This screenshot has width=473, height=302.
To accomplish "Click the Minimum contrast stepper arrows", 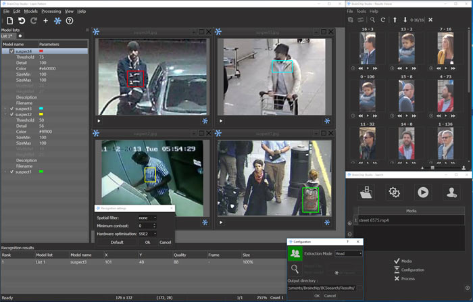I will click(x=155, y=226).
